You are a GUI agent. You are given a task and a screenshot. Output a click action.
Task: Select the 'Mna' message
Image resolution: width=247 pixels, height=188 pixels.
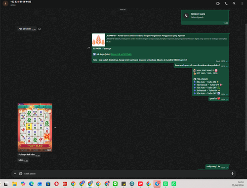pos(23,160)
